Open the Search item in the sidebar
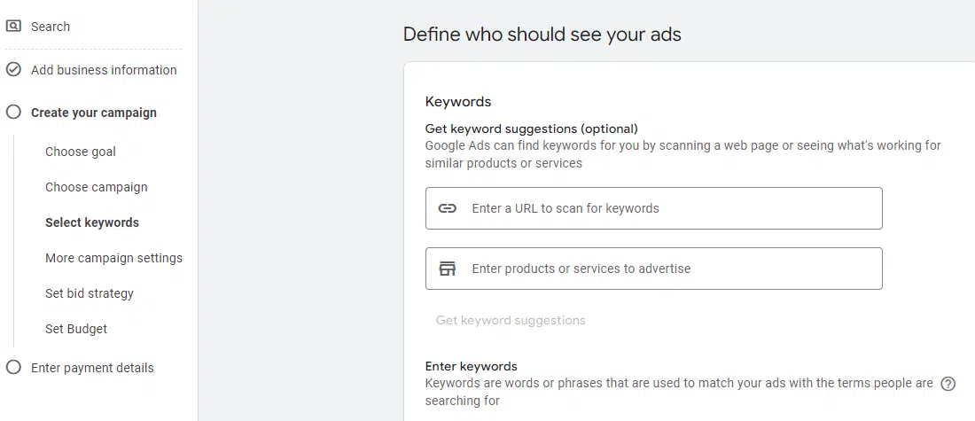This screenshot has height=421, width=975. (x=51, y=27)
